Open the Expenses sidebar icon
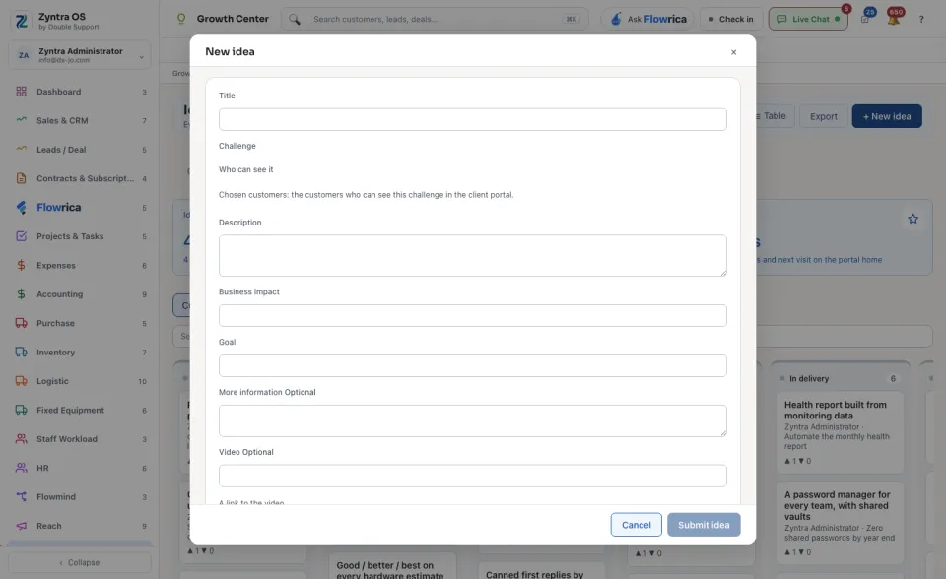The height and width of the screenshot is (579, 946). click(21, 265)
